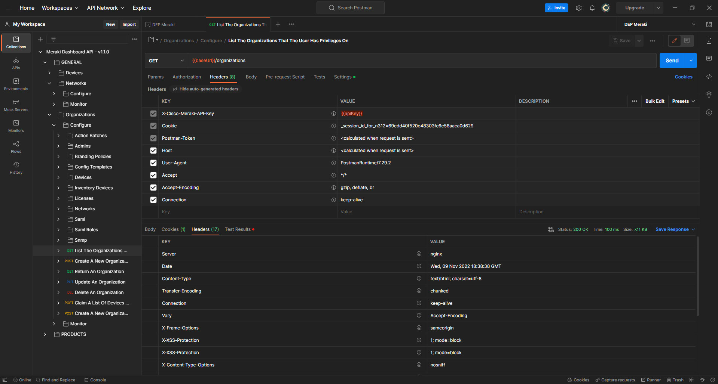Open the environment quick look icon
Image resolution: width=718 pixels, height=384 pixels.
(709, 24)
